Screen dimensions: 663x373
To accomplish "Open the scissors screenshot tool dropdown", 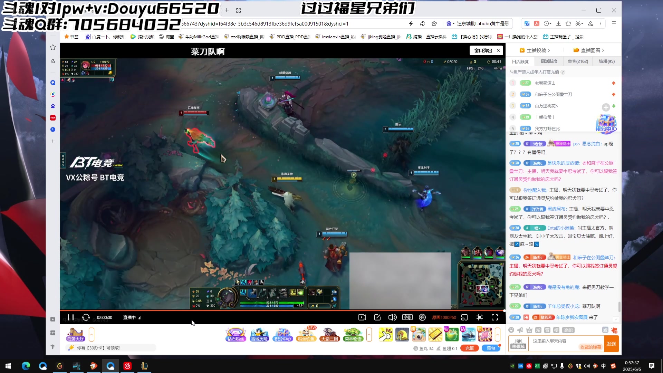I will point(579,23).
